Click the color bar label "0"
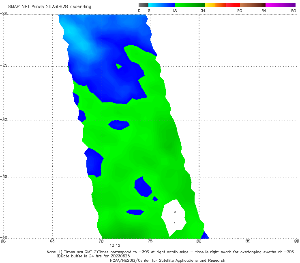Image resolution: width=300 pixels, height=263 pixels. (x=139, y=11)
